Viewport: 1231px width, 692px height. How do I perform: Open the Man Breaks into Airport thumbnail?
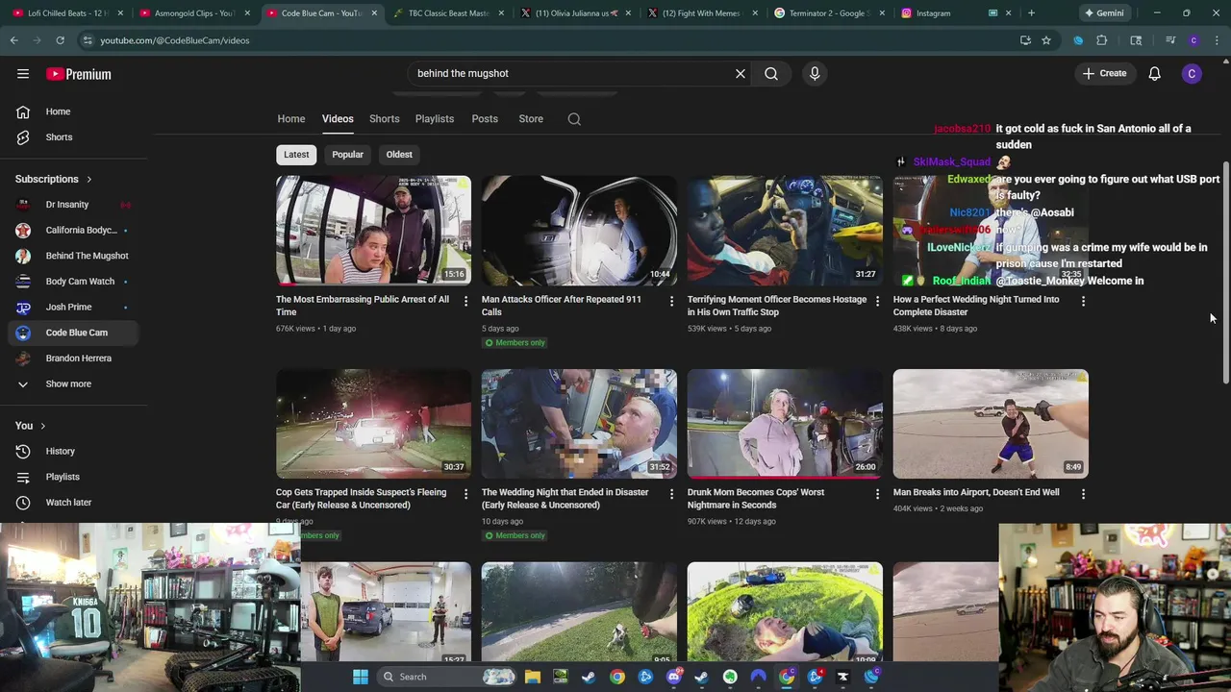coord(991,424)
